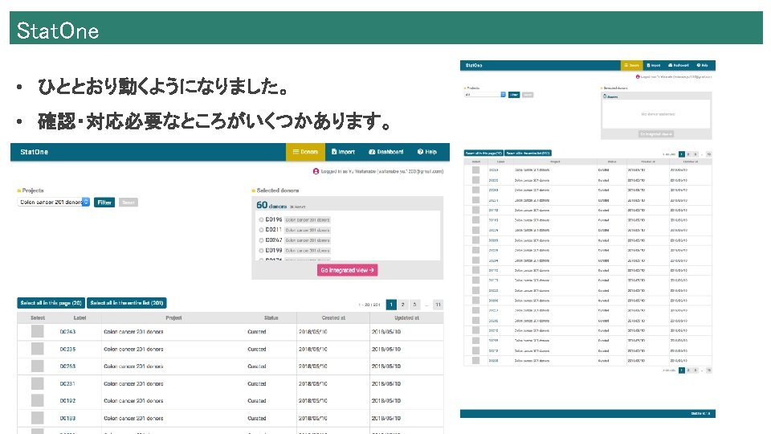Tick the select checkbox for donor D0235

pyautogui.click(x=38, y=349)
